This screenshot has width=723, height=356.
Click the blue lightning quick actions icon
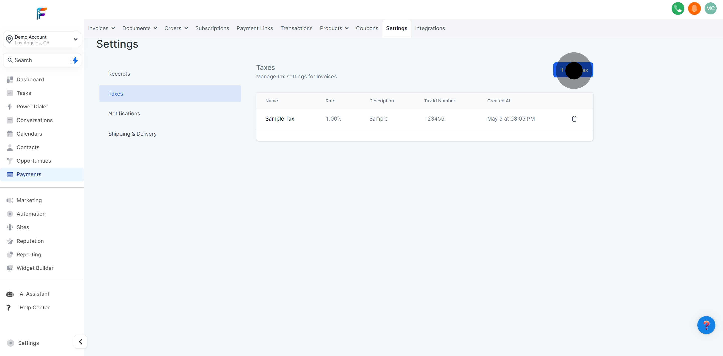[x=75, y=60]
